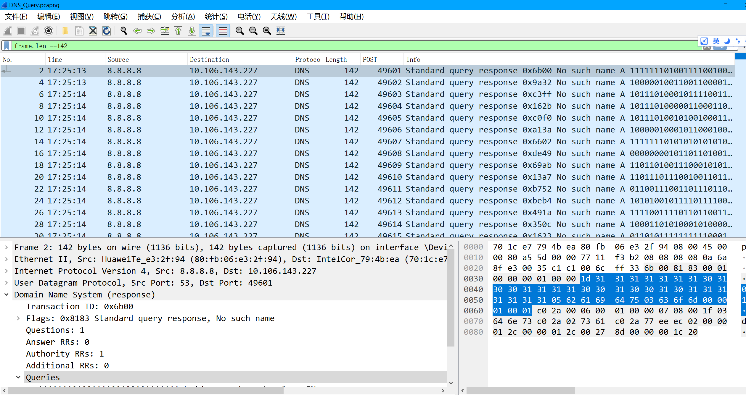Viewport: 746px width, 395px height.
Task: Collapse the Domain Name System section
Action: (7, 295)
